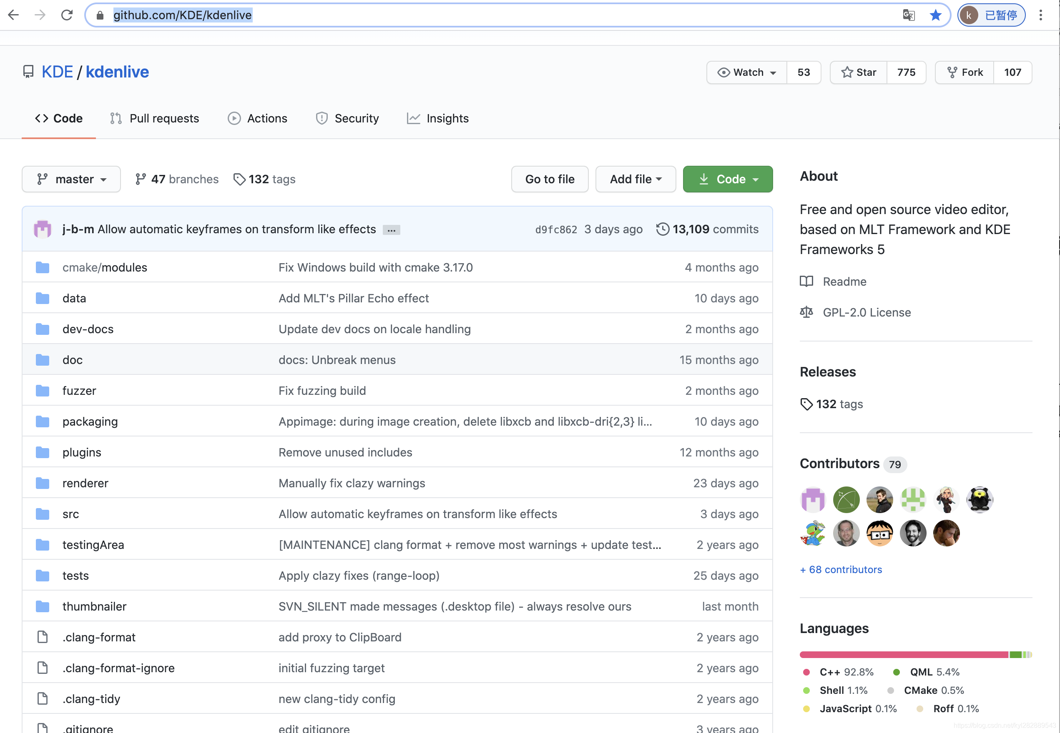Click the Actions tab play icon

click(x=234, y=118)
